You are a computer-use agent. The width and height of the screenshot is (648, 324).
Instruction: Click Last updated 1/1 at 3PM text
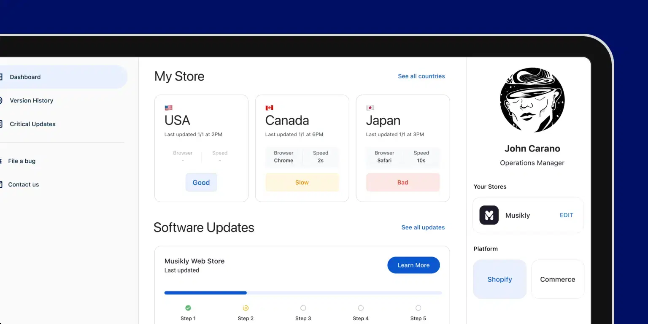395,135
